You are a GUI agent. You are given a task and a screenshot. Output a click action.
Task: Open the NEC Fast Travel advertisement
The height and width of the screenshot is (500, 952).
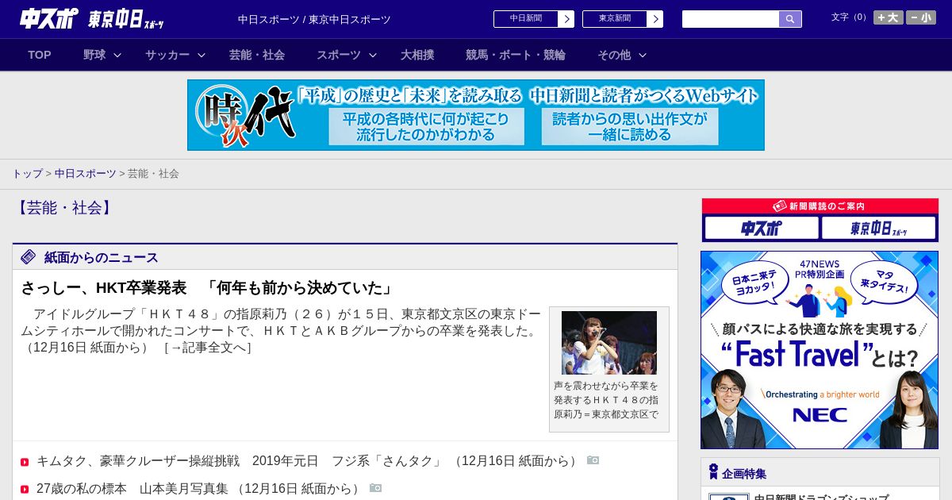coord(820,350)
